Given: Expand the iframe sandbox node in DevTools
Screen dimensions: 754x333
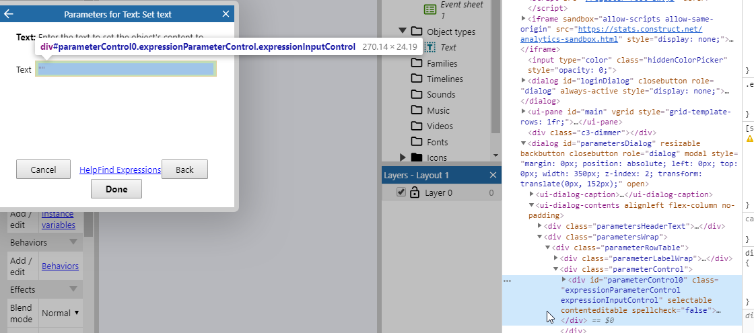Looking at the screenshot, I should (524, 19).
